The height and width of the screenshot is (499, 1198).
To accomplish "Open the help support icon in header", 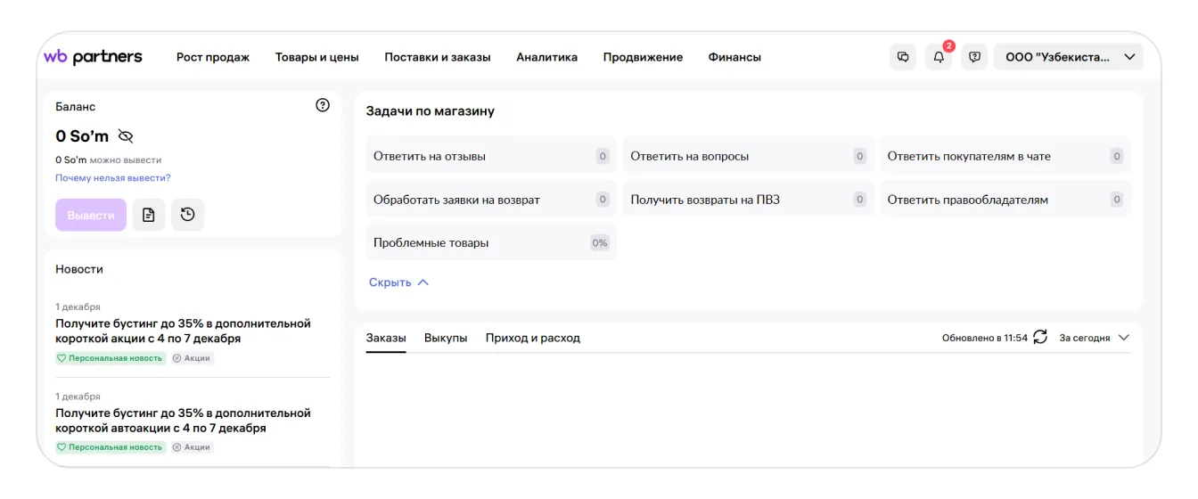I will [974, 57].
